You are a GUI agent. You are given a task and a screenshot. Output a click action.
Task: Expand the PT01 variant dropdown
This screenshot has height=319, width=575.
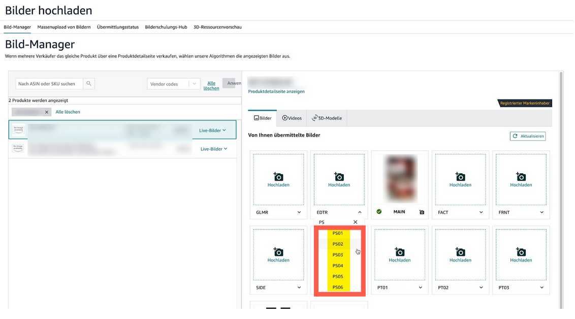click(420, 288)
